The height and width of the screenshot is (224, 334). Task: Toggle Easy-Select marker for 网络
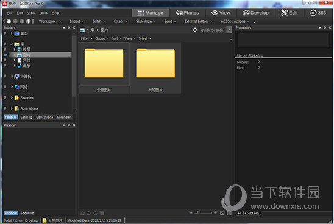point(5,87)
